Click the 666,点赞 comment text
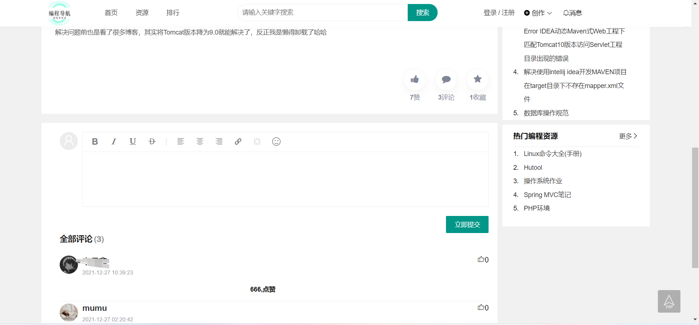This screenshot has width=699, height=325. click(263, 289)
